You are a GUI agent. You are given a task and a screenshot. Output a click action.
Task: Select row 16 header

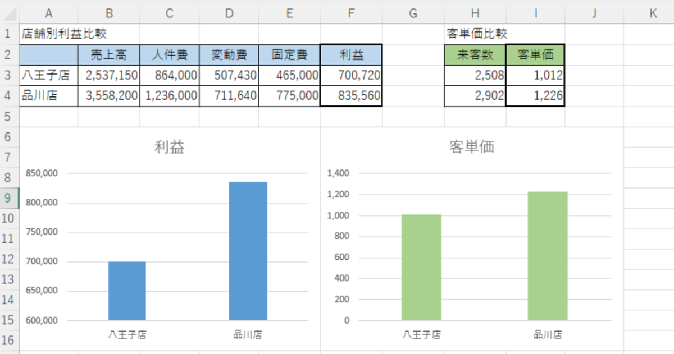[x=9, y=341]
